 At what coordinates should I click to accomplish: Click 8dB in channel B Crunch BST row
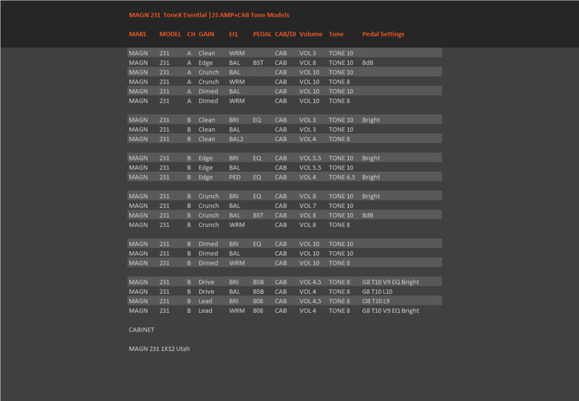pos(368,215)
